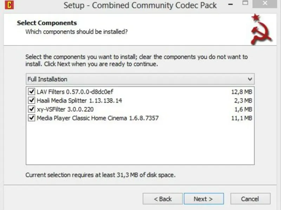Image resolution: width=281 pixels, height=210 pixels.
Task: Uncheck Media Player Classic Home Cinema checkbox
Action: tap(32, 118)
